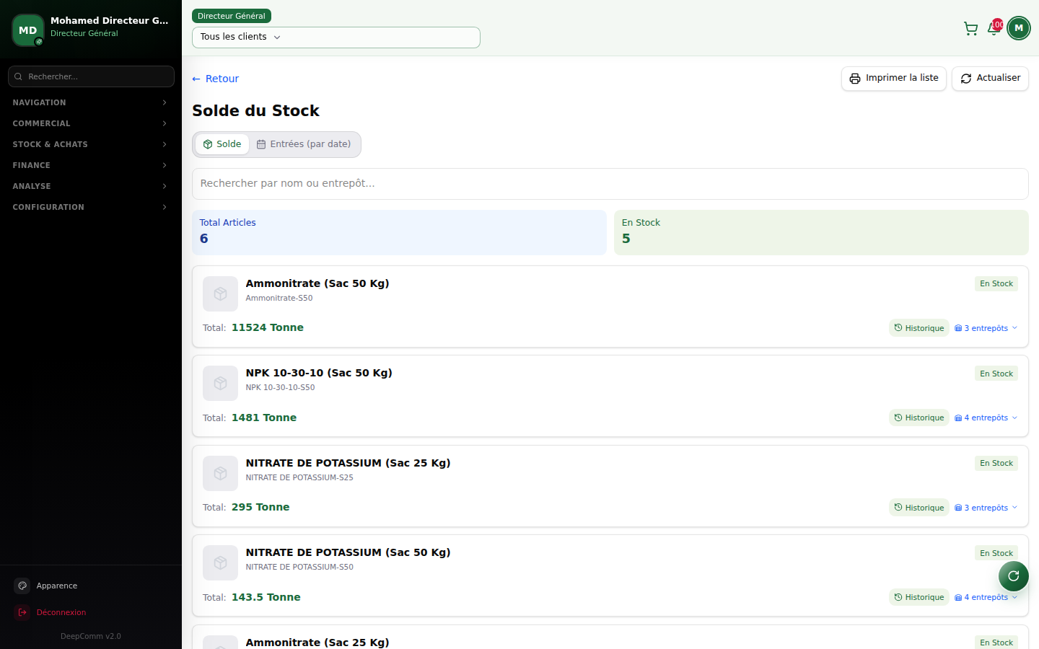Click the Rechercher par nom ou entrepôt field

click(610, 184)
